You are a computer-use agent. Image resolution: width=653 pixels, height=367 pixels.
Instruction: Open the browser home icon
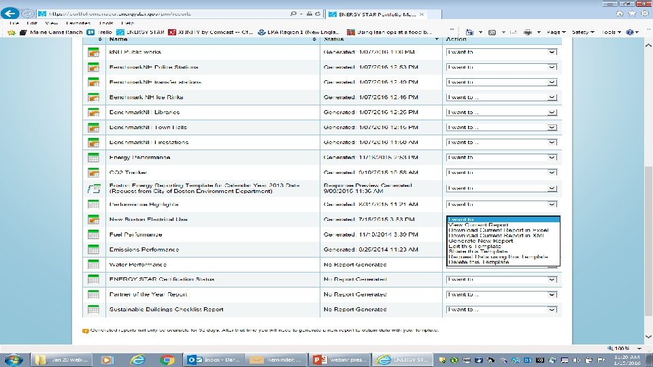pos(620,14)
